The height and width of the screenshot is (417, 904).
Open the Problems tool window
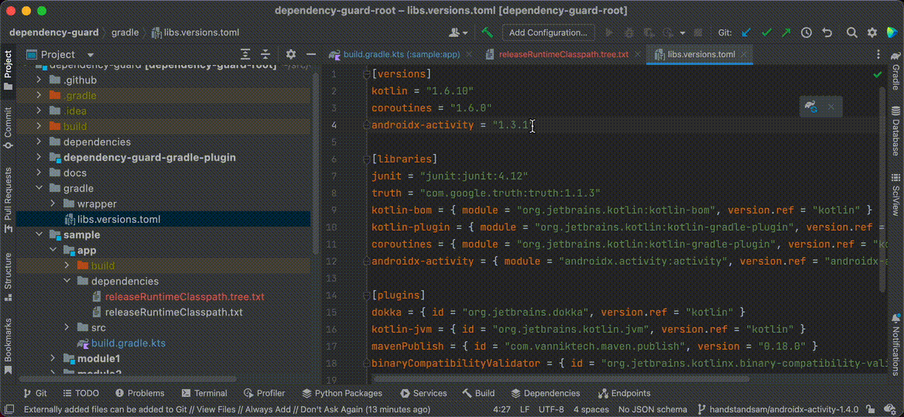pyautogui.click(x=140, y=393)
